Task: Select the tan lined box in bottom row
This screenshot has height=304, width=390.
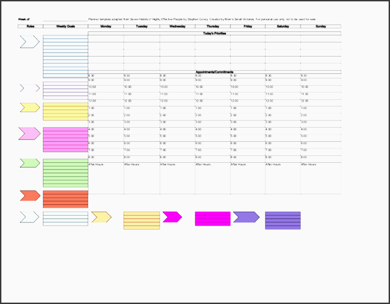Action: [142, 221]
